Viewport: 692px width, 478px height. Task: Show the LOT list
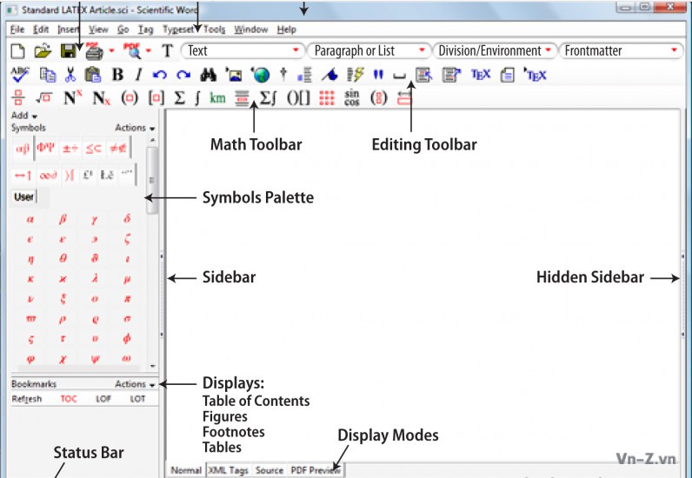click(x=137, y=399)
